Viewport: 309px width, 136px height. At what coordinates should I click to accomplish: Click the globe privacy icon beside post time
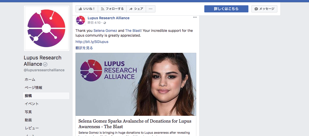(x=105, y=23)
